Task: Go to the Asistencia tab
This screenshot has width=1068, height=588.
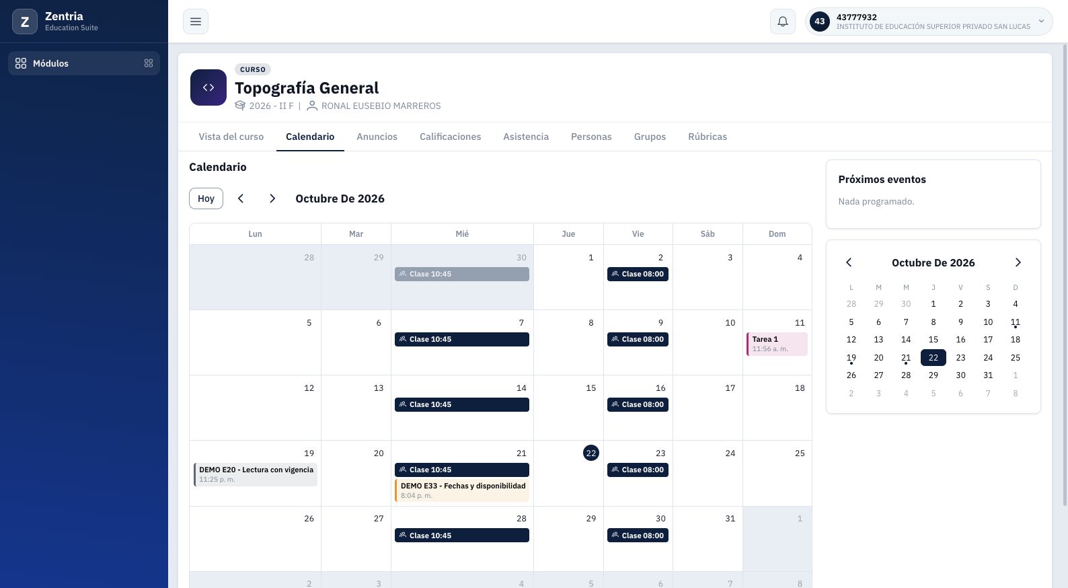Action: [526, 137]
